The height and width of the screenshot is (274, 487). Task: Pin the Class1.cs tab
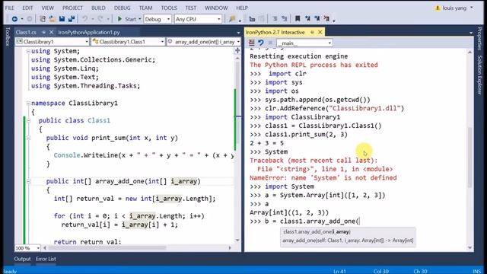[x=44, y=32]
